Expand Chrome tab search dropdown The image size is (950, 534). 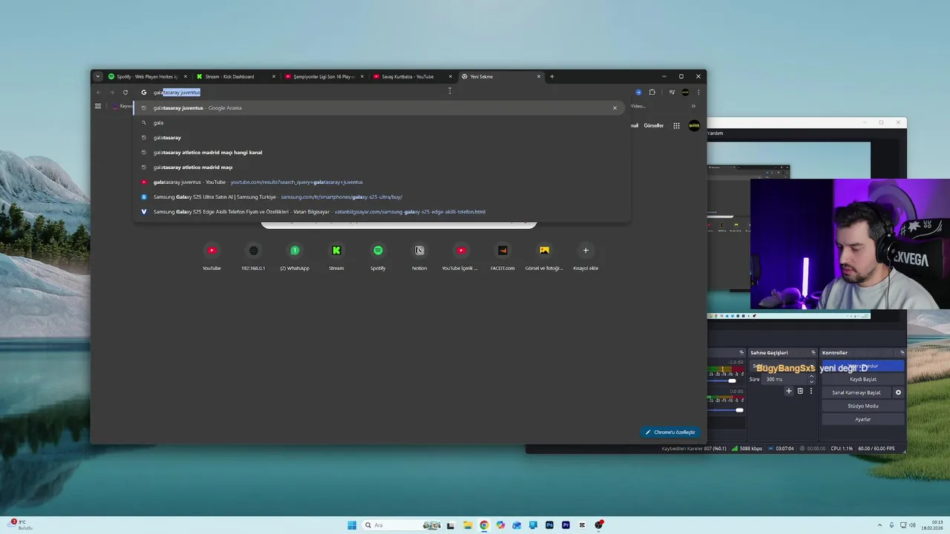click(x=97, y=76)
